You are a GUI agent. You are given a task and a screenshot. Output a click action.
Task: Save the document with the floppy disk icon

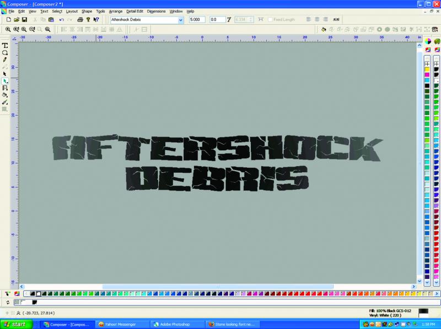click(24, 20)
